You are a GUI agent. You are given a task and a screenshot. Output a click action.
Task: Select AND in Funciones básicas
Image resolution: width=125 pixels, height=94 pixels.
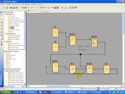(9, 53)
